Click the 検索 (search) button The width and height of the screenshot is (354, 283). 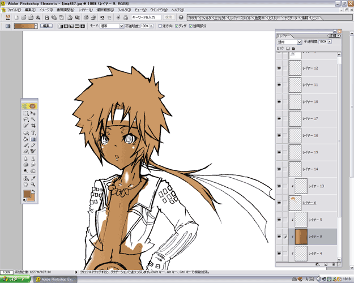click(x=168, y=17)
